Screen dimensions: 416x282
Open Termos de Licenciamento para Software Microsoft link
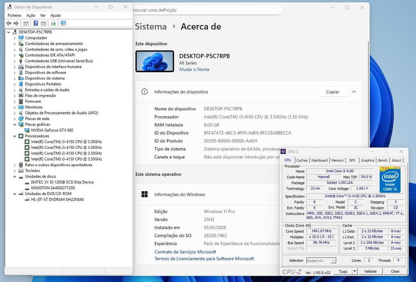pos(204,258)
